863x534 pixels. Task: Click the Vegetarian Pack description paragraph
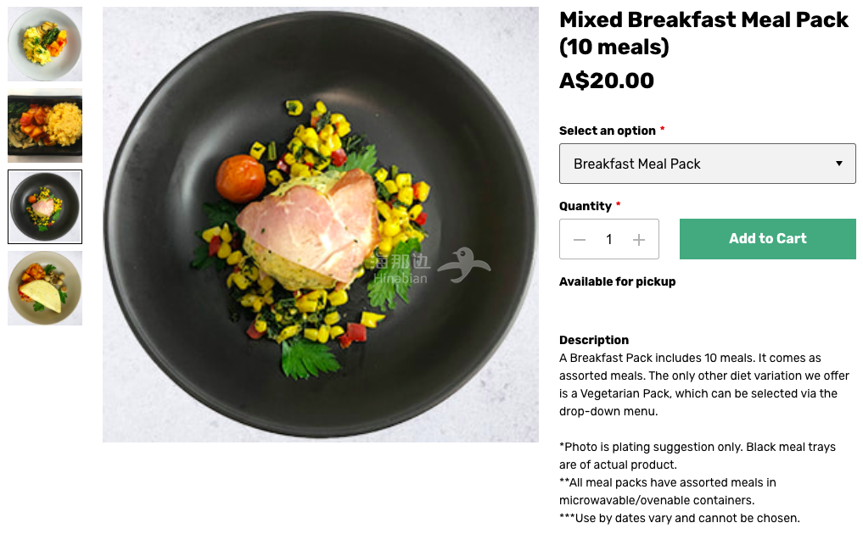point(704,385)
